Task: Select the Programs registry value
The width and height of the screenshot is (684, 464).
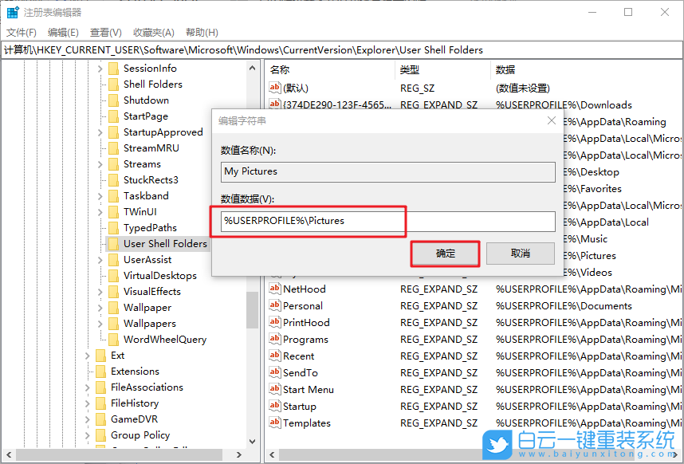Action: coord(304,339)
